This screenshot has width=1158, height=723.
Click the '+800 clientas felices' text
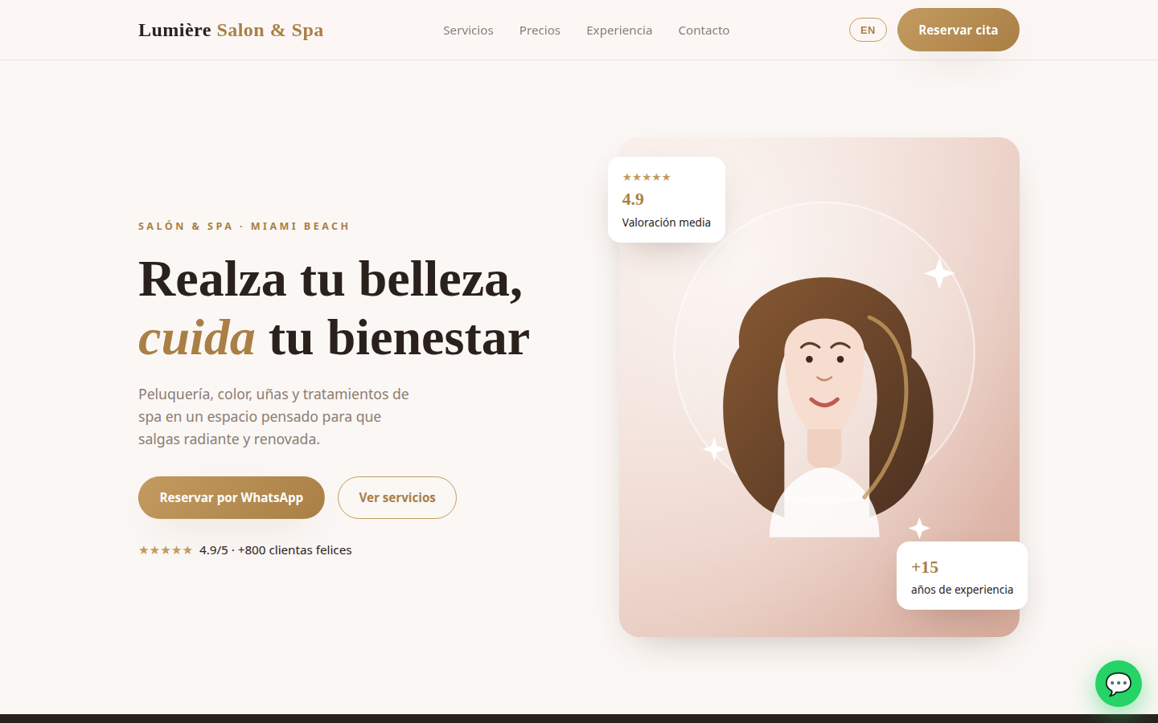294,550
